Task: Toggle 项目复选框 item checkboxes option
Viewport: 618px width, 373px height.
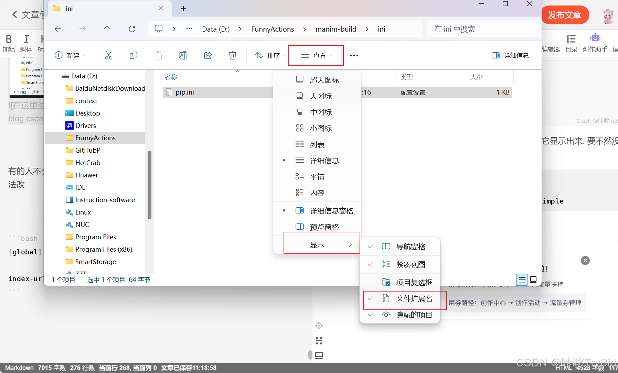Action: [x=400, y=282]
